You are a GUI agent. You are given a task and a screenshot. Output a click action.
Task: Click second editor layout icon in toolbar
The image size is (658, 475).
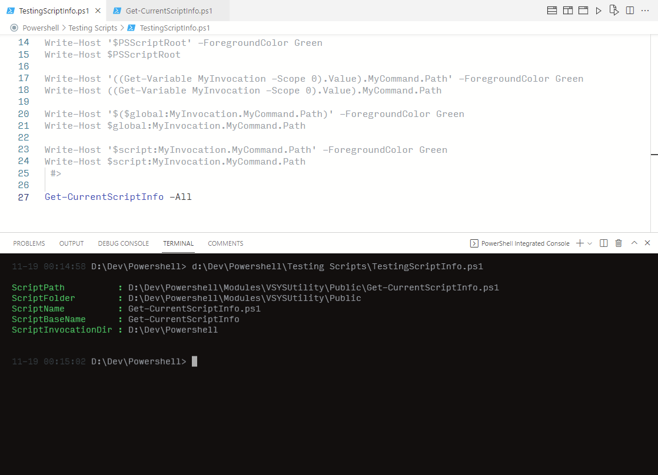click(x=567, y=11)
